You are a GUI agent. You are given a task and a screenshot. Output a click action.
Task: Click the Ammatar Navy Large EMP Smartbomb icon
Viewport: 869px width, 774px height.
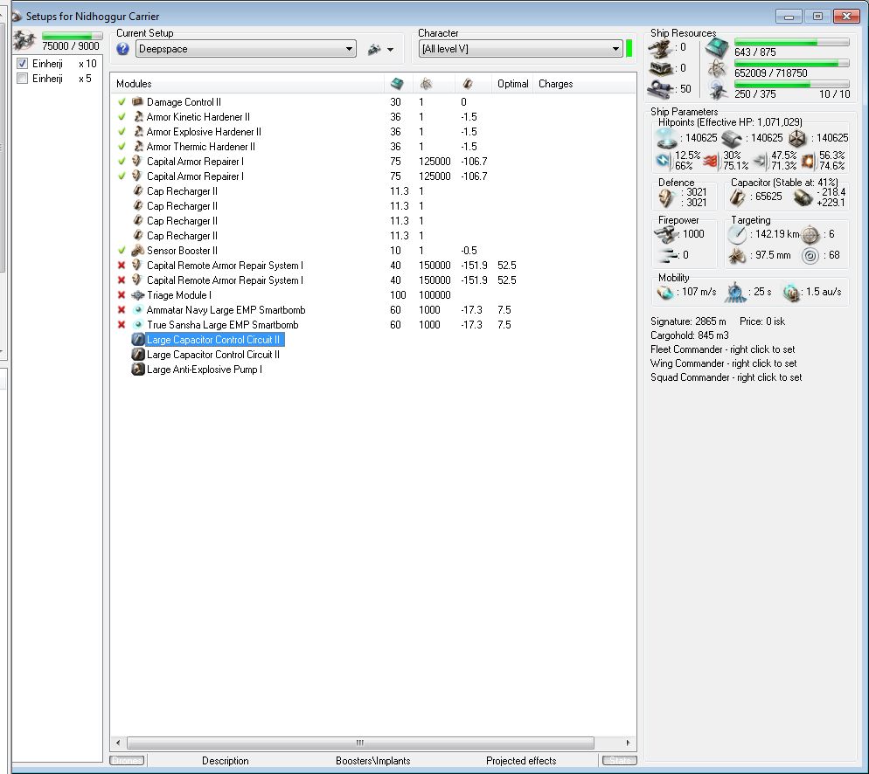pyautogui.click(x=137, y=310)
